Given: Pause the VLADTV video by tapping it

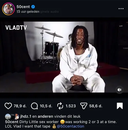Looking at the screenshot, I should [64, 57].
